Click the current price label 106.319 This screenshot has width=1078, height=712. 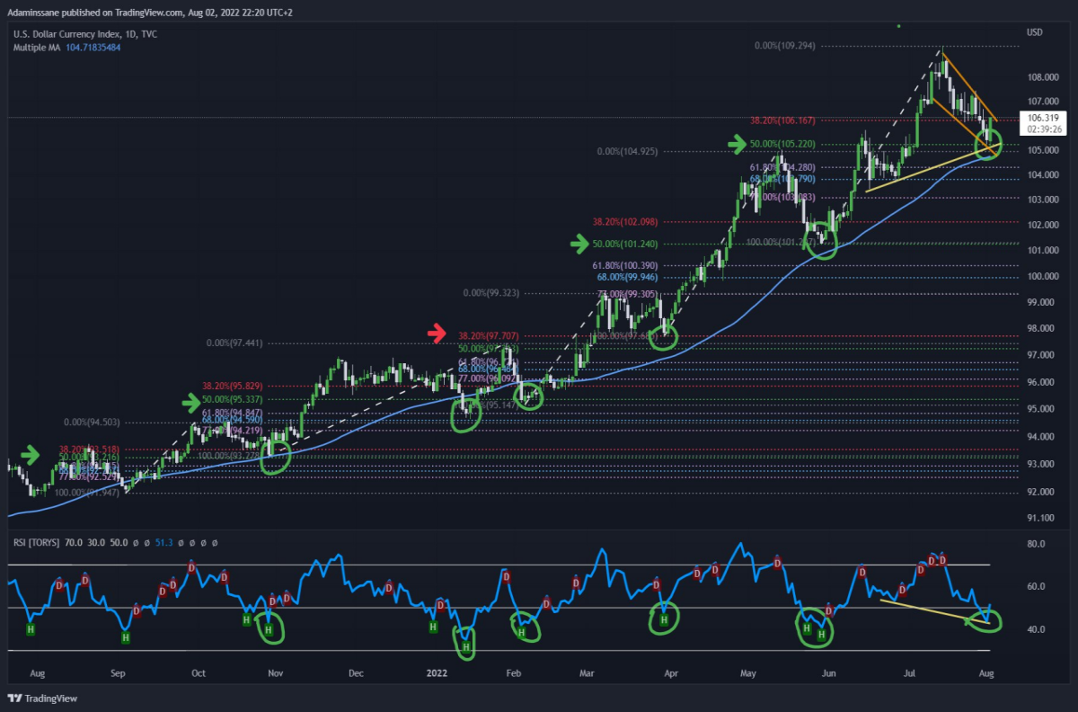1045,117
